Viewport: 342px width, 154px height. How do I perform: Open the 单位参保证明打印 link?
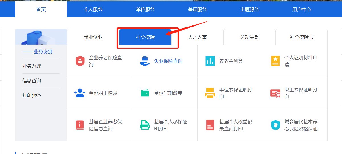[x=236, y=93]
